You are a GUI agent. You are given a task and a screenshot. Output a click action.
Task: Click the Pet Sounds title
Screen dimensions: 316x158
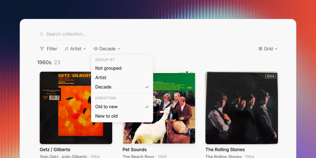[x=135, y=150]
